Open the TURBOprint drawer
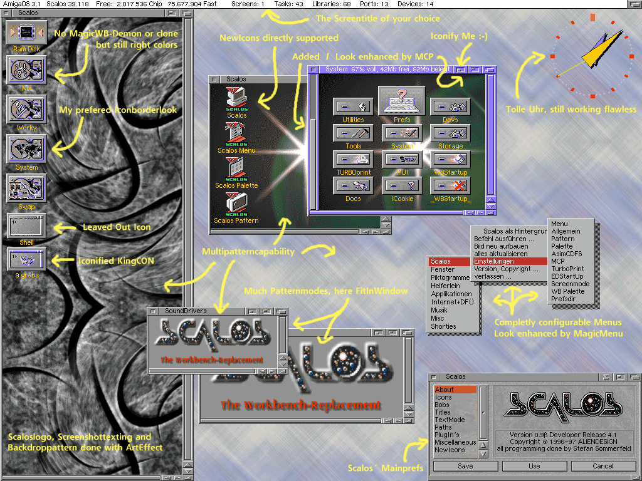The width and height of the screenshot is (642, 481). [353, 160]
